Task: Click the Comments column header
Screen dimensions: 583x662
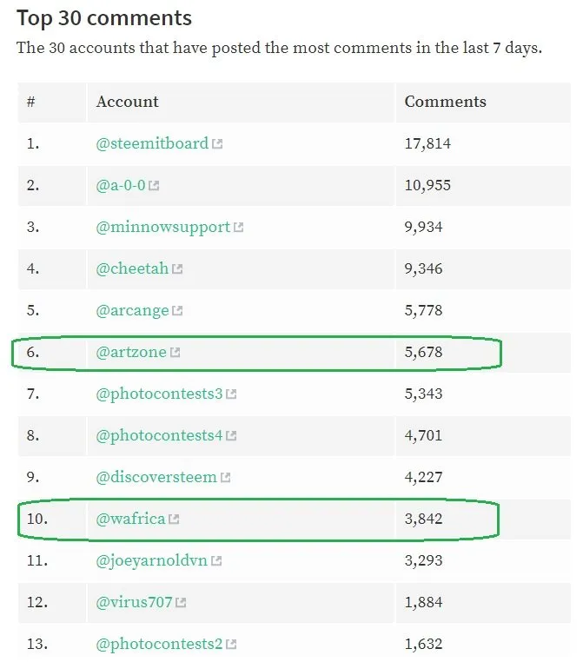Action: 446,102
